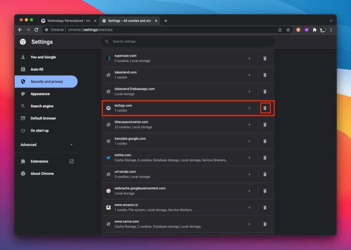
Task: Click the orange extension icon in toolbar
Action: [x=298, y=30]
